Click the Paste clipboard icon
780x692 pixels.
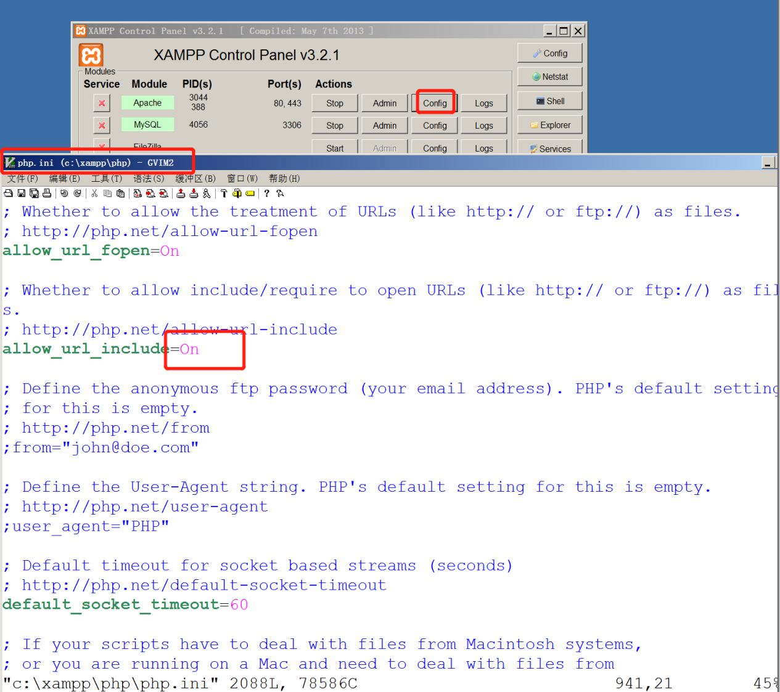(x=120, y=193)
